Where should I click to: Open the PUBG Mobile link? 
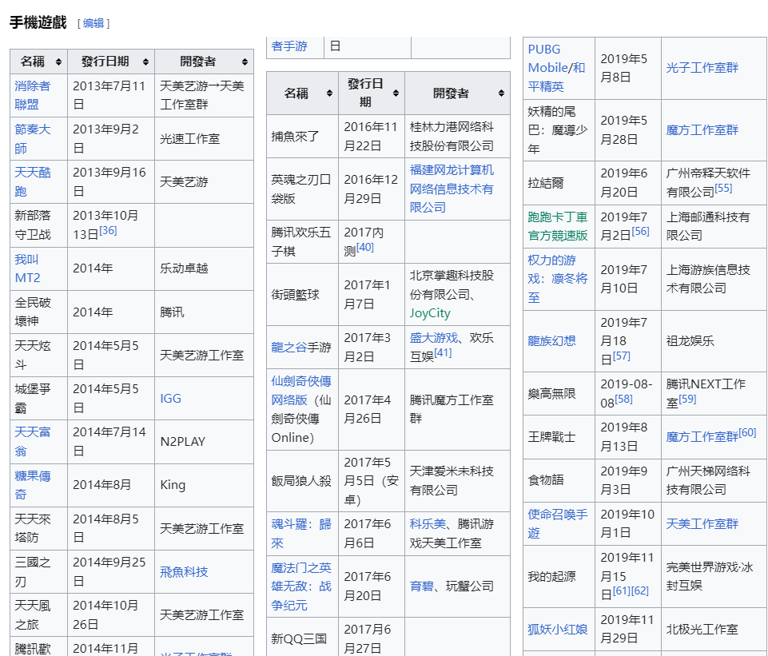pos(547,58)
